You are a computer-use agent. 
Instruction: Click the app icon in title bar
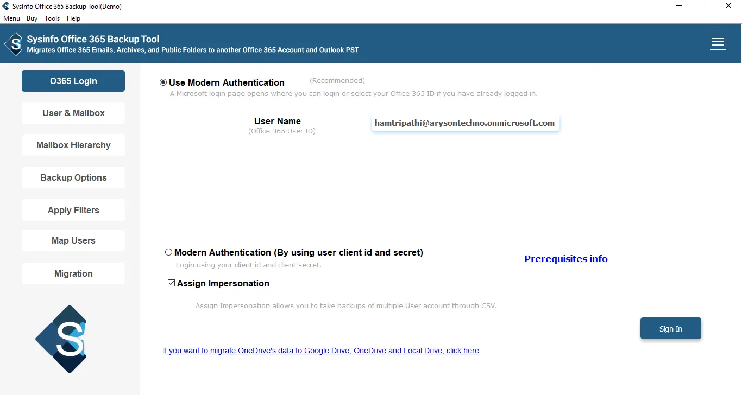click(6, 7)
